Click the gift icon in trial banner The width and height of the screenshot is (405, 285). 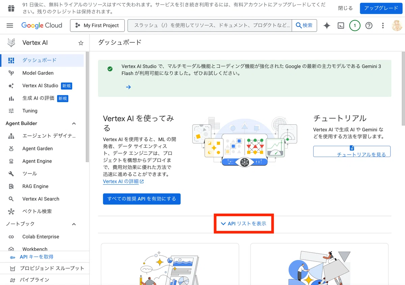tap(11, 8)
